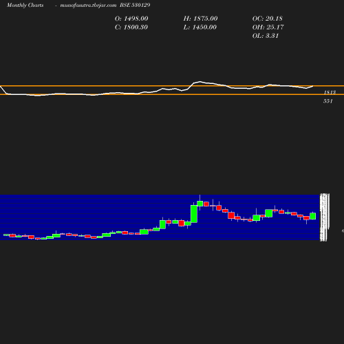
Task: Click the 'OH: 25.17' percentage reading
Action: pyautogui.click(x=268, y=27)
